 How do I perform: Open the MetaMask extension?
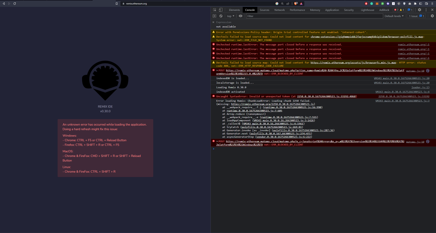tap(377, 4)
